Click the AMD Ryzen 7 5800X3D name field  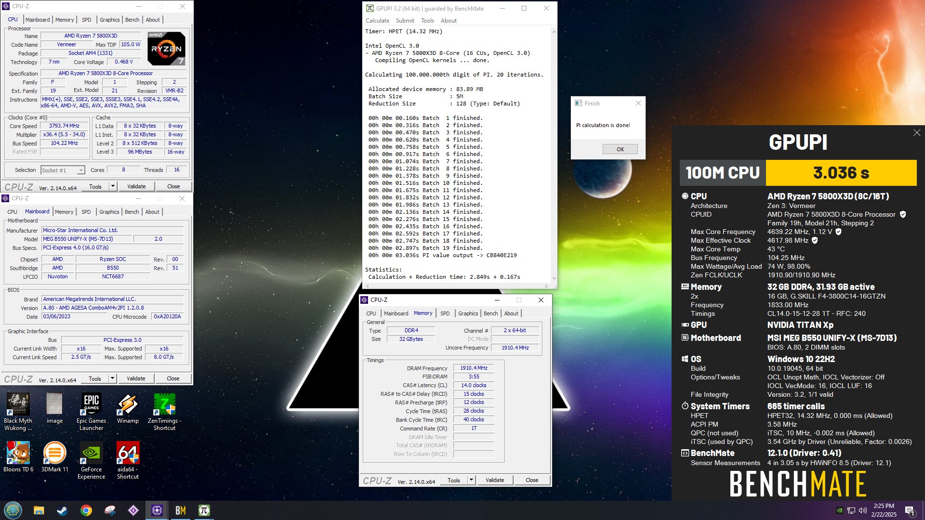(91, 36)
